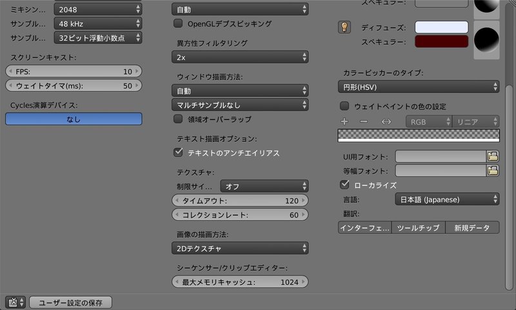The height and width of the screenshot is (310, 516).
Task: Click the テキスト描画オプション: label
Action: (217, 139)
